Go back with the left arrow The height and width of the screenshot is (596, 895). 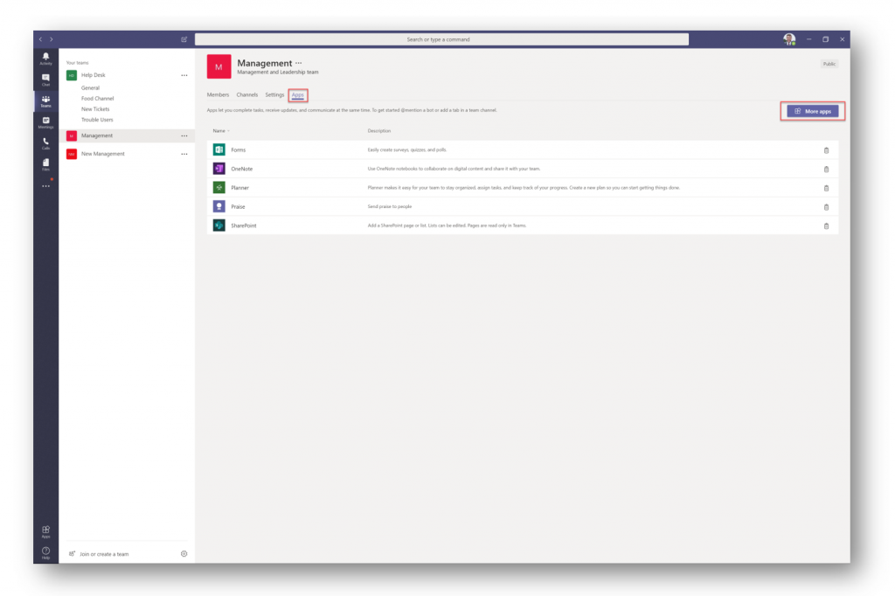(40, 39)
